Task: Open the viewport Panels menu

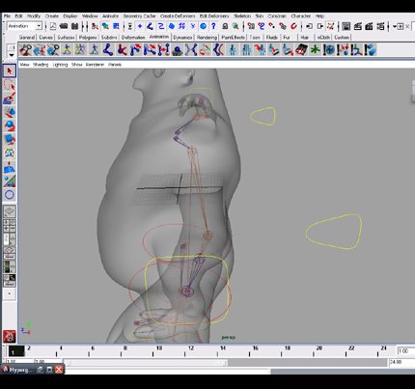Action: pyautogui.click(x=115, y=65)
